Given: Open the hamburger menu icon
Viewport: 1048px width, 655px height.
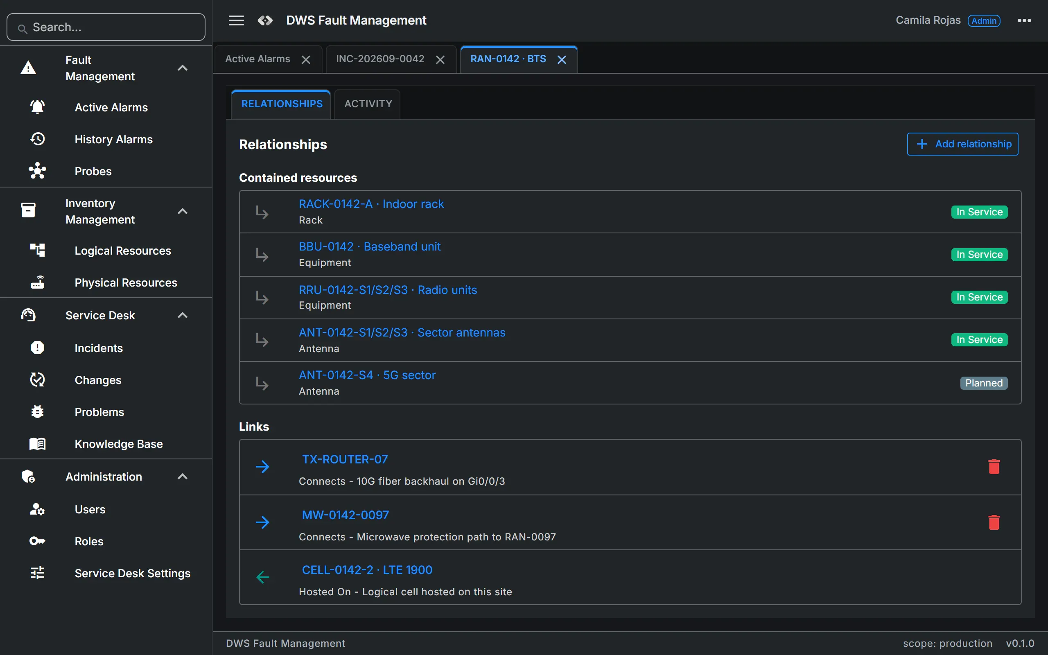Looking at the screenshot, I should click(x=236, y=20).
